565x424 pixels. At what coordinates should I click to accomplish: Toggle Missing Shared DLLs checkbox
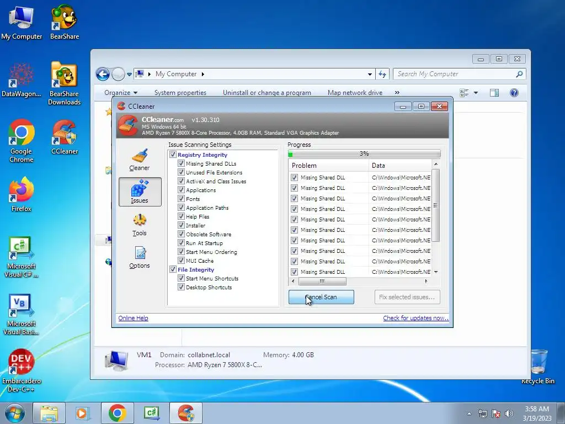point(181,163)
